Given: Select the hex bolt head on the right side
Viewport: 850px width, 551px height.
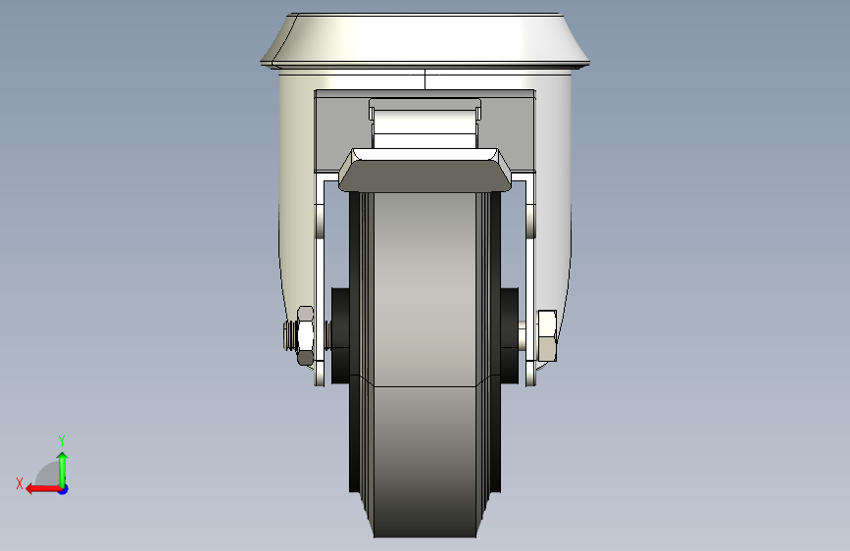Looking at the screenshot, I should (547, 335).
